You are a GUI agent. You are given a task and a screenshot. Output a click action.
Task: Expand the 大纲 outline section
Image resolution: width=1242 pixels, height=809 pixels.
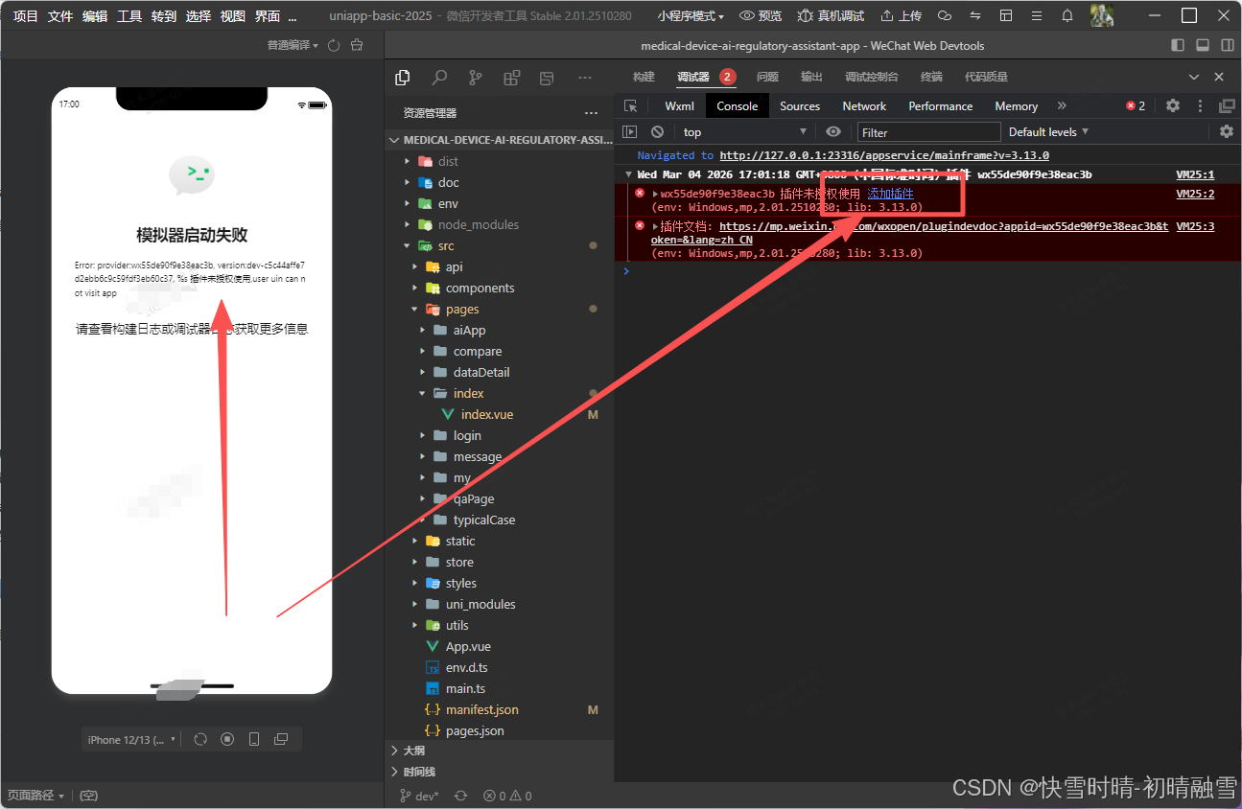click(499, 751)
